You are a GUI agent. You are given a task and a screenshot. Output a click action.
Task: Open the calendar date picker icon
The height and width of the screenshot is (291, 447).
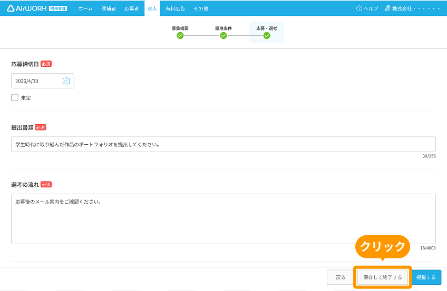click(66, 81)
